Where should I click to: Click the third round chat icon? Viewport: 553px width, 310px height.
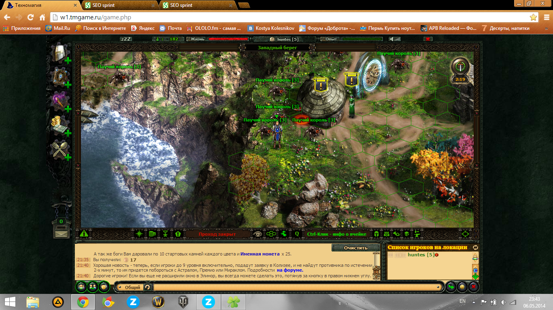pyautogui.click(x=104, y=287)
